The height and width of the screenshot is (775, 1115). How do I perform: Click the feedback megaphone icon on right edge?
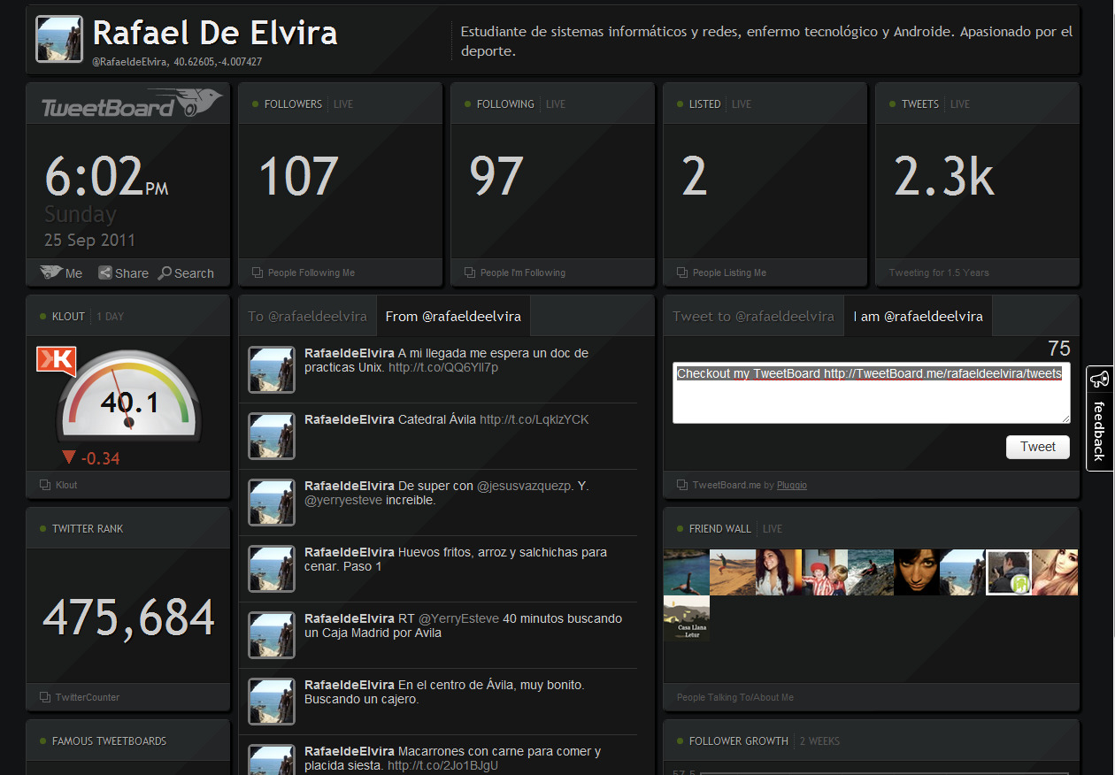(x=1101, y=376)
